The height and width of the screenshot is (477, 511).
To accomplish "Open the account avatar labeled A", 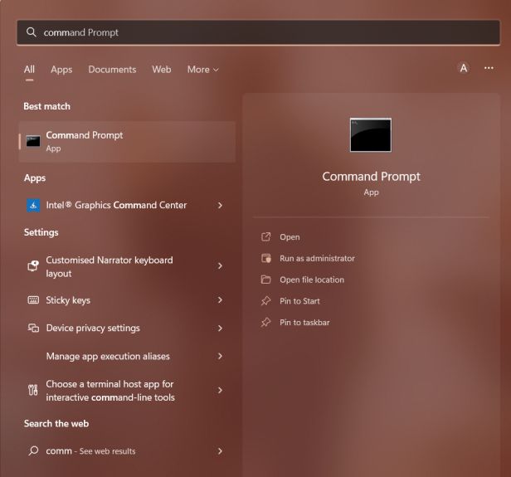I will point(464,68).
